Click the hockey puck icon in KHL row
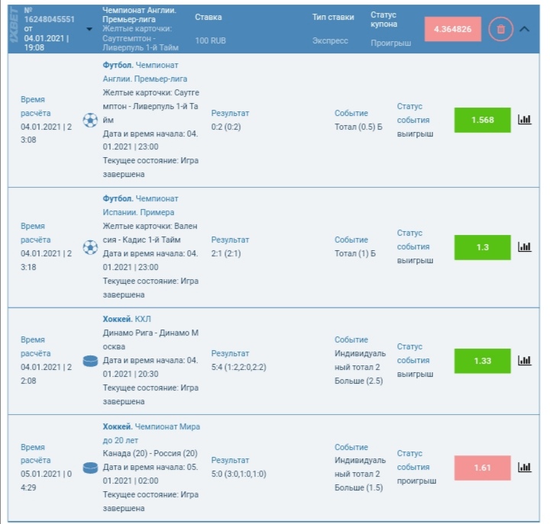This screenshot has height=524, width=550. pos(90,361)
